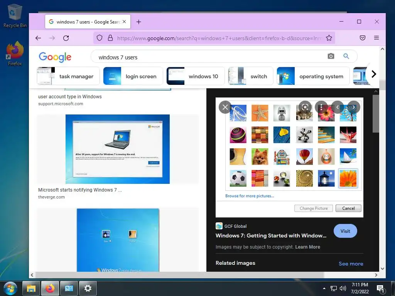395x296 pixels.
Task: Close the 'windows 7 users' tab
Action: pos(124,22)
